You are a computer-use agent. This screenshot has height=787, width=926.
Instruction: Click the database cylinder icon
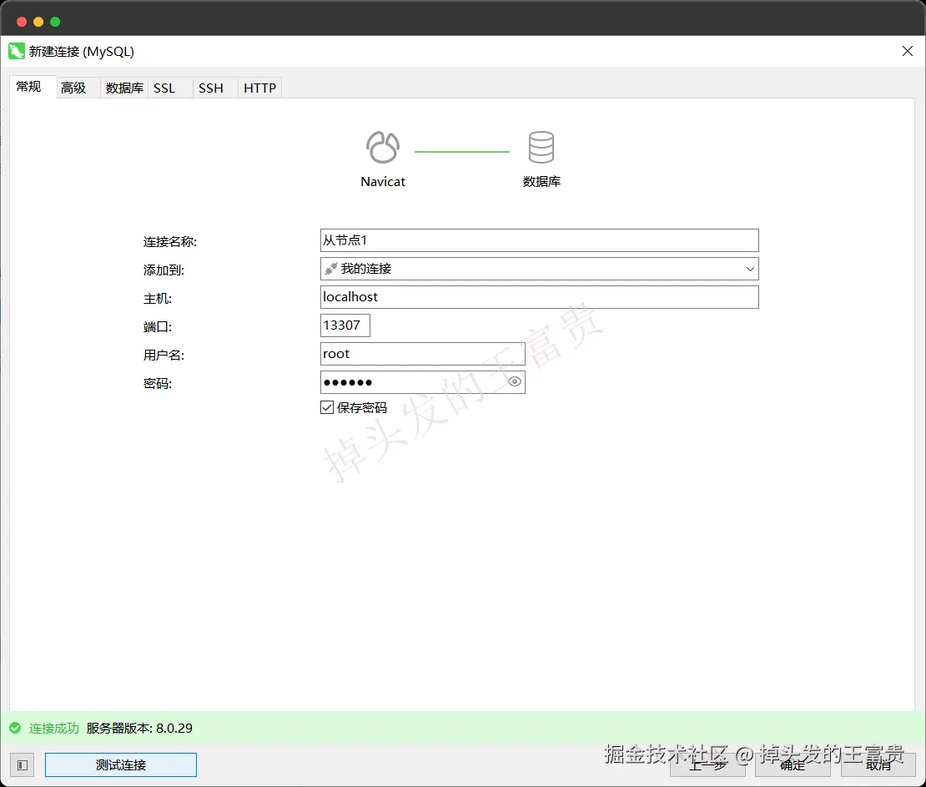click(x=541, y=147)
